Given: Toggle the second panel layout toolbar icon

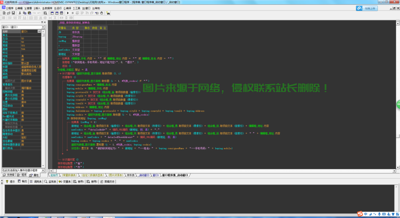Looking at the screenshot, I should tap(57, 13).
